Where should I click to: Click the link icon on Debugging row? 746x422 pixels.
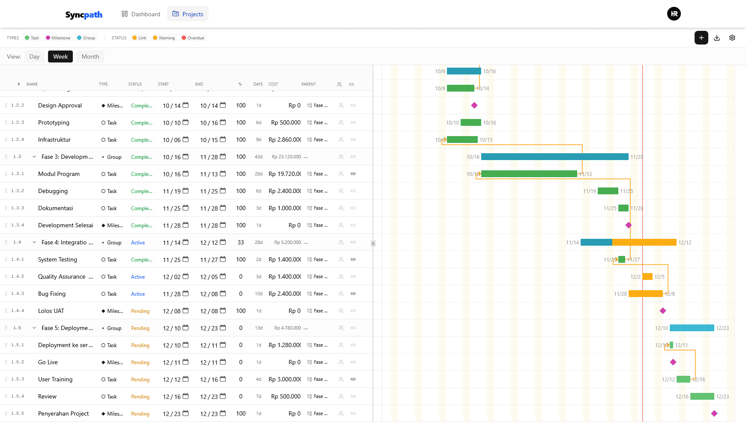point(353,191)
